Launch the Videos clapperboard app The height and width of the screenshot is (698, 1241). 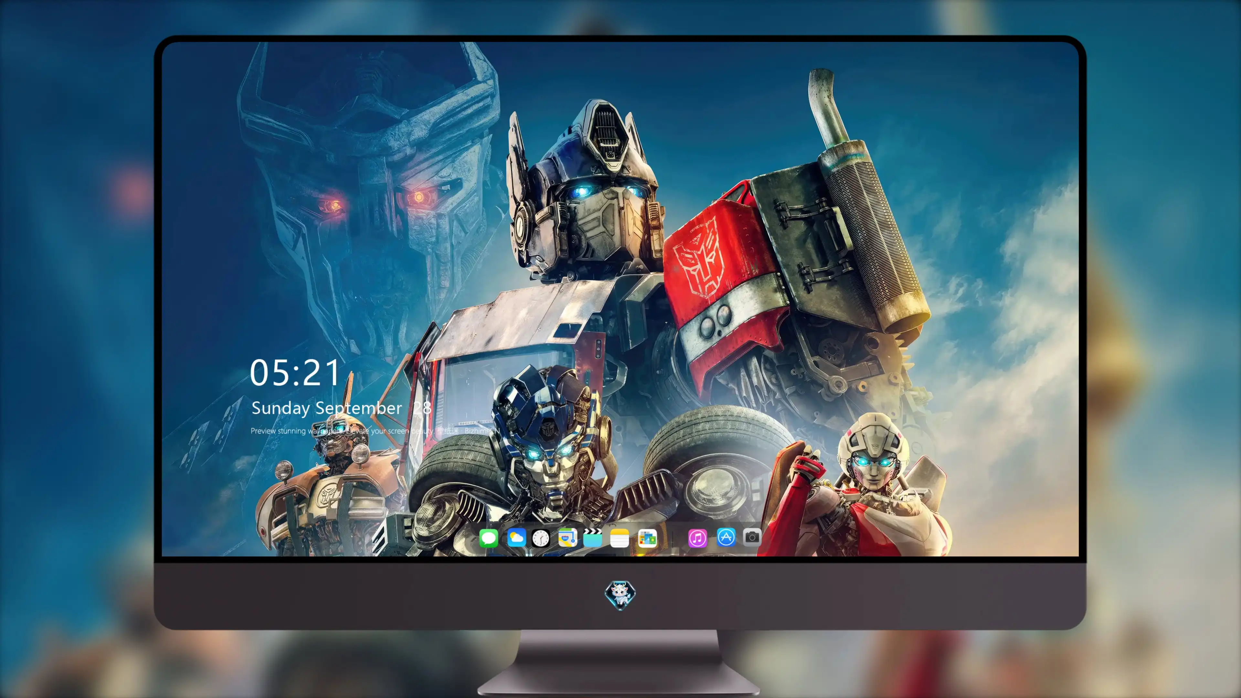tap(593, 538)
